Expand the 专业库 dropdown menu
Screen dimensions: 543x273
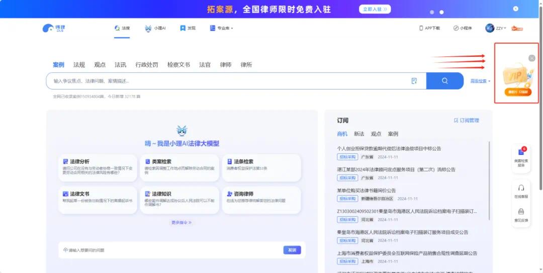[221, 28]
